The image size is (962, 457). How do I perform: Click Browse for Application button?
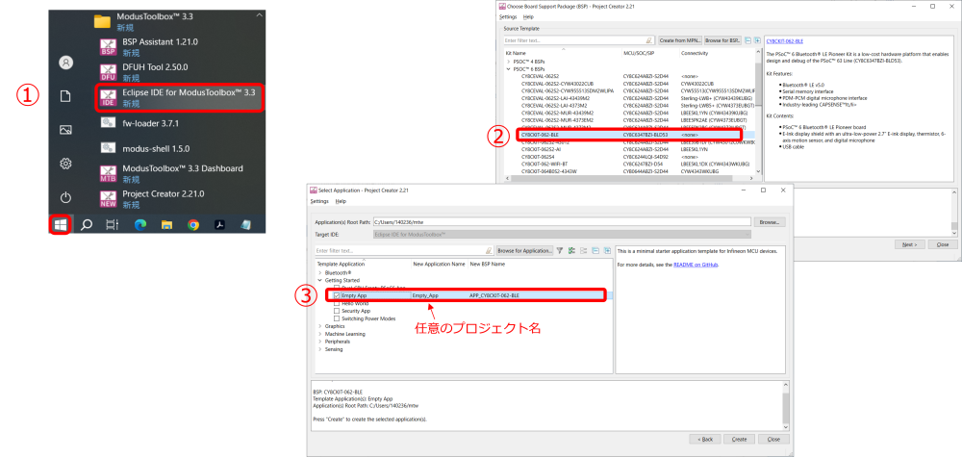click(524, 251)
